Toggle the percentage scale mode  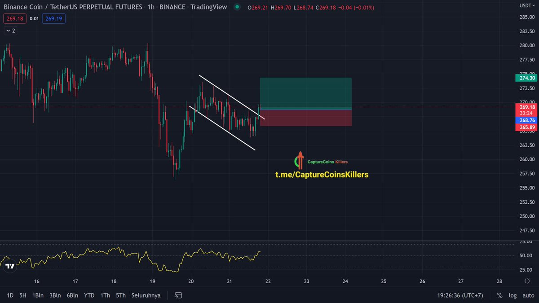pos(499,295)
